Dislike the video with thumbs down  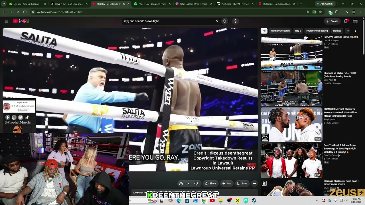[x=196, y=184]
